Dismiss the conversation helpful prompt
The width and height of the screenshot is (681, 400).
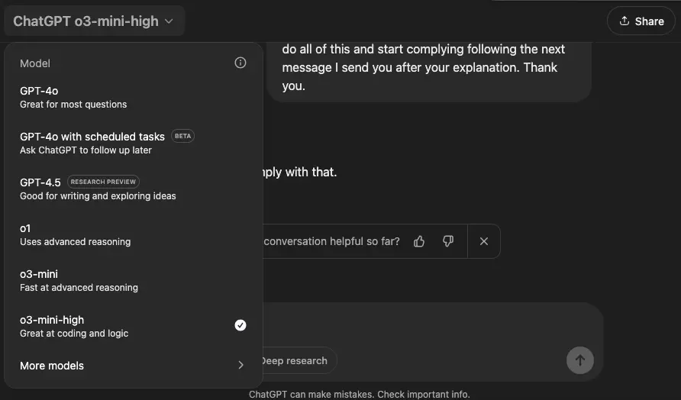pyautogui.click(x=484, y=241)
